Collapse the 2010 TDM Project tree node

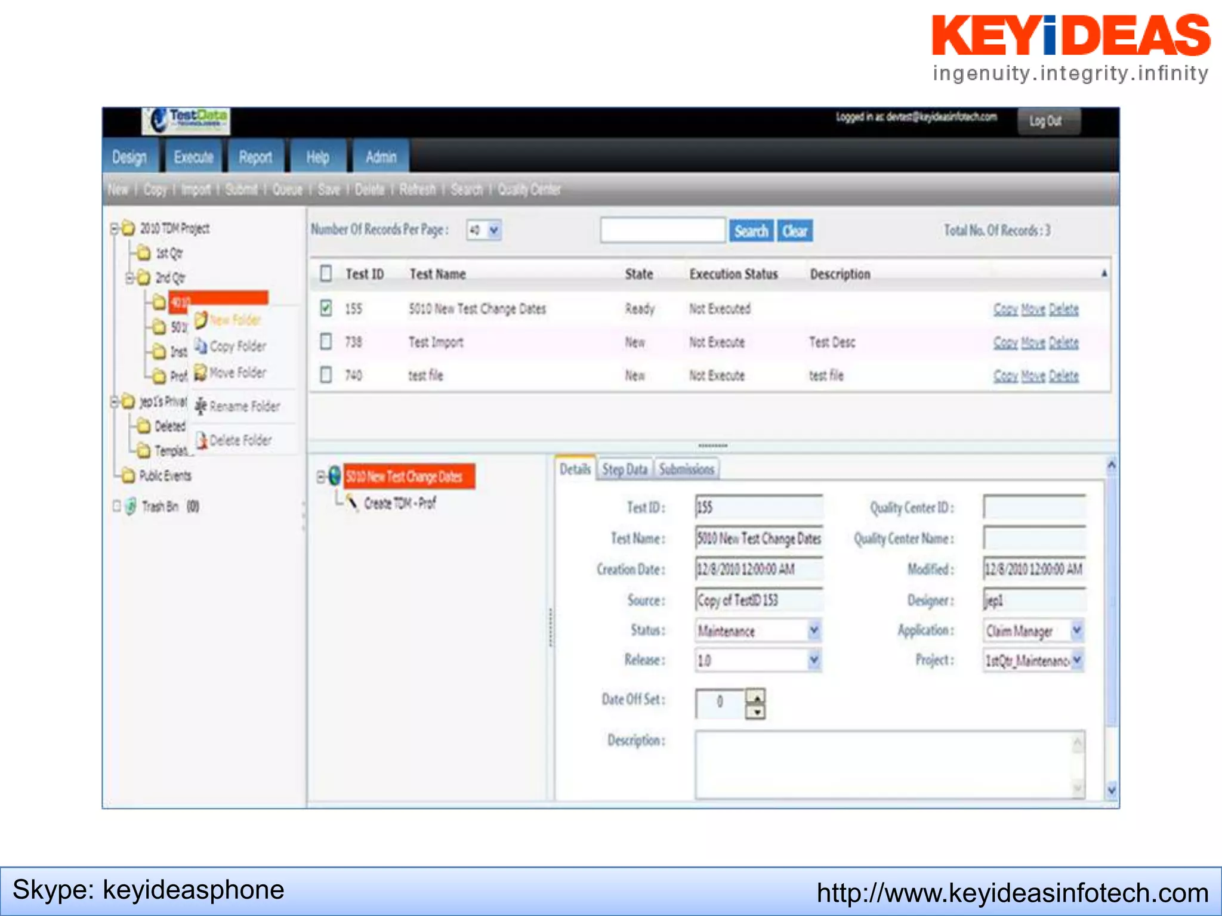click(114, 228)
